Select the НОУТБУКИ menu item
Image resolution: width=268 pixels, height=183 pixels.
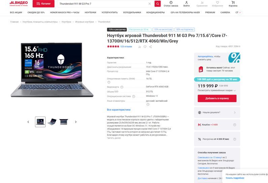coord(91,12)
